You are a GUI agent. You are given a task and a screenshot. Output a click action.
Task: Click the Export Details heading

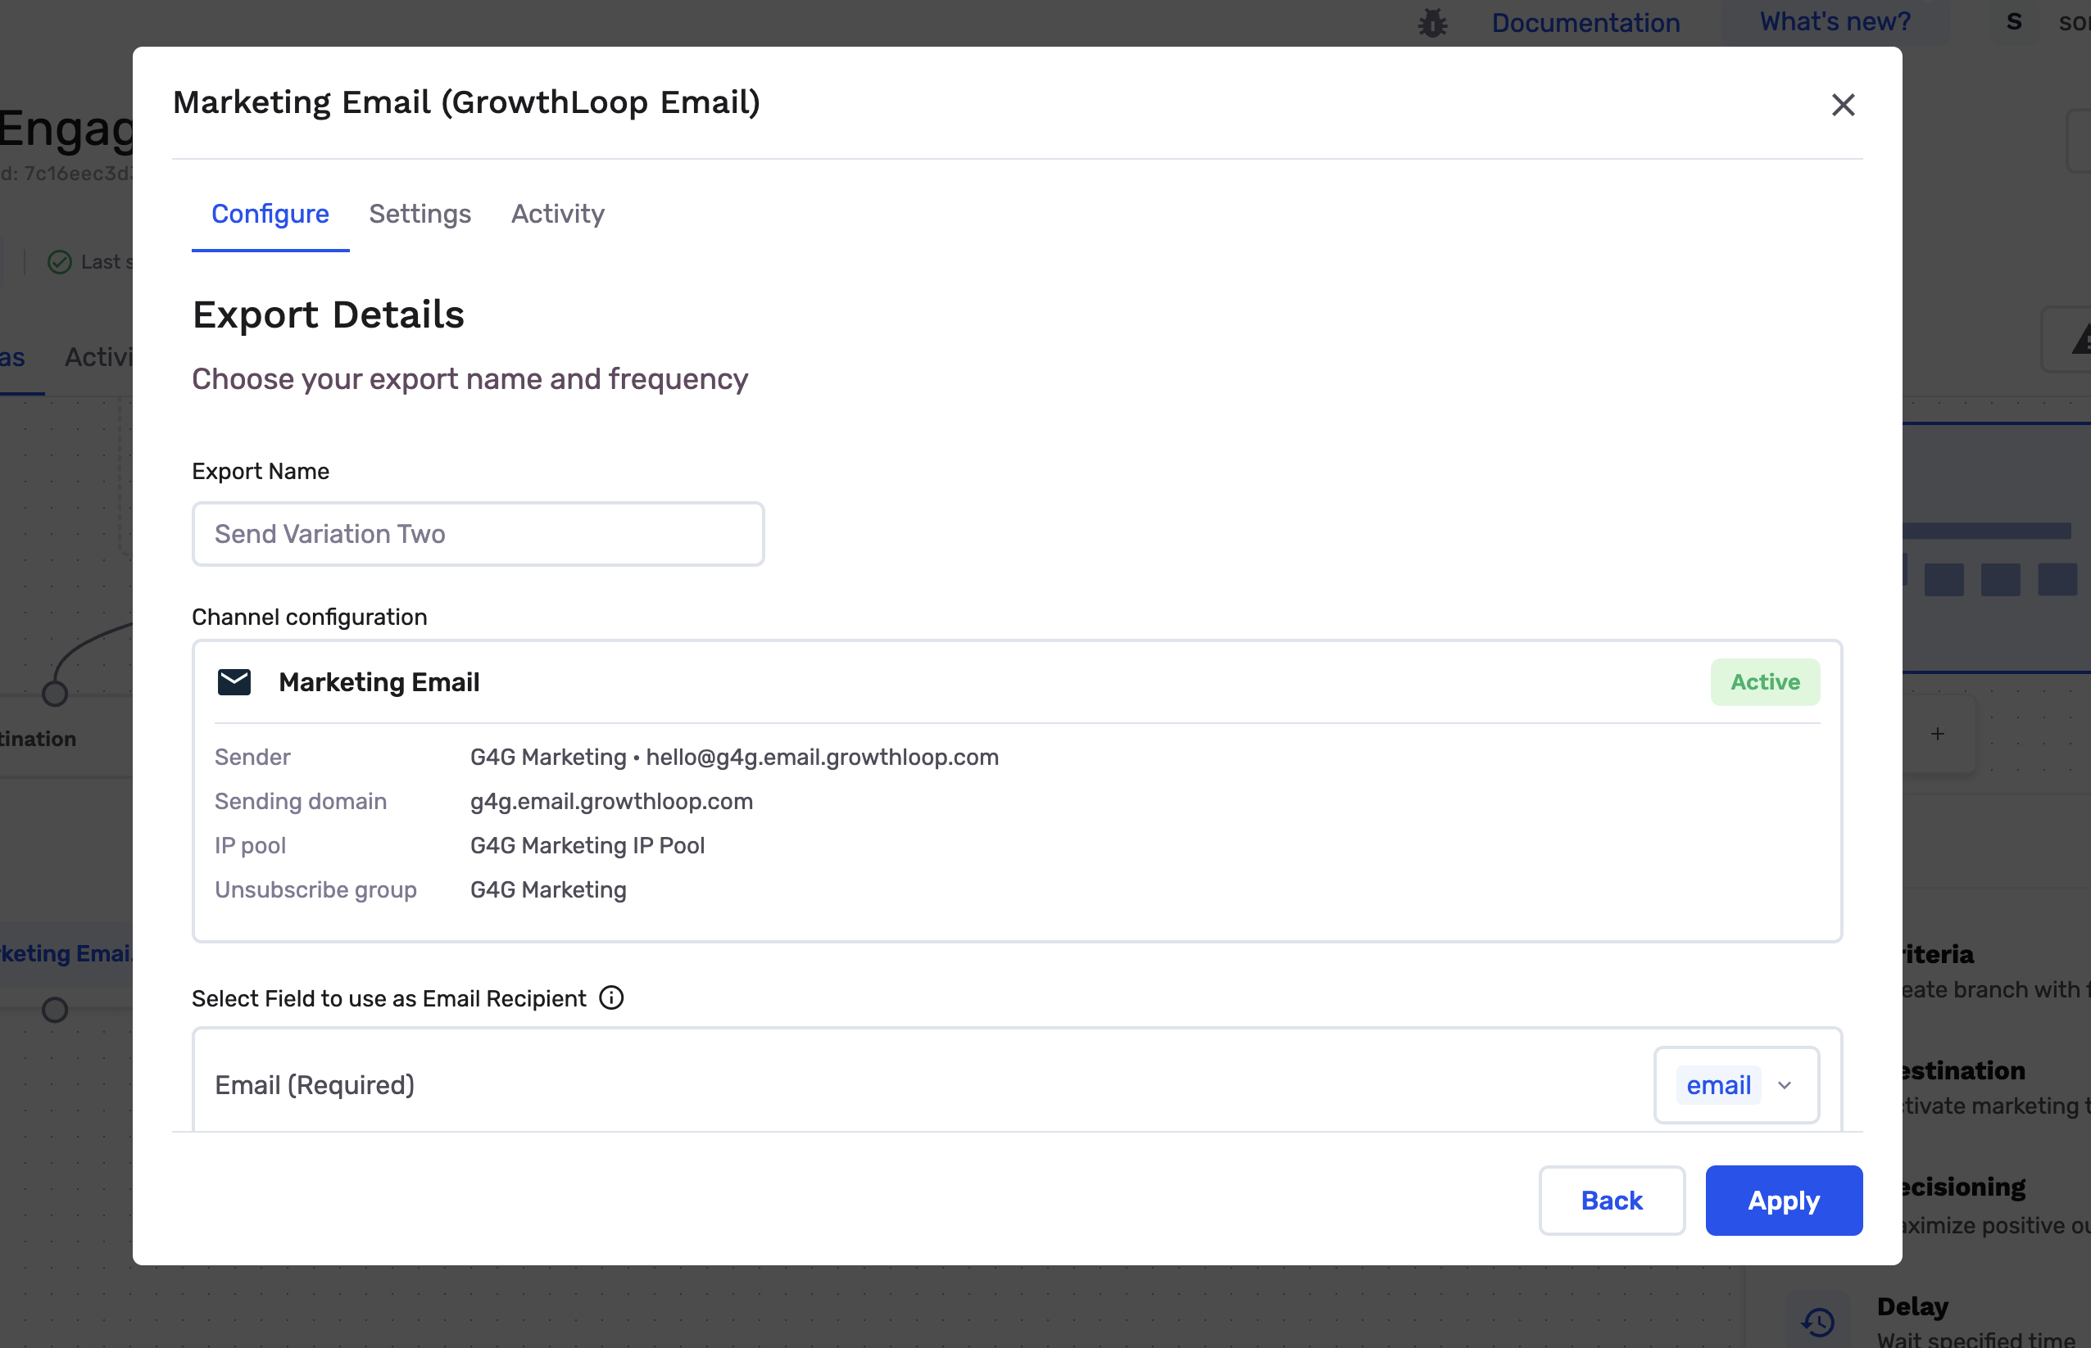coord(329,315)
